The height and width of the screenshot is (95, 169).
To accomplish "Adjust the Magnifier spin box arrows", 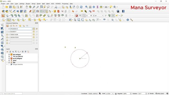I will pos(131,93).
